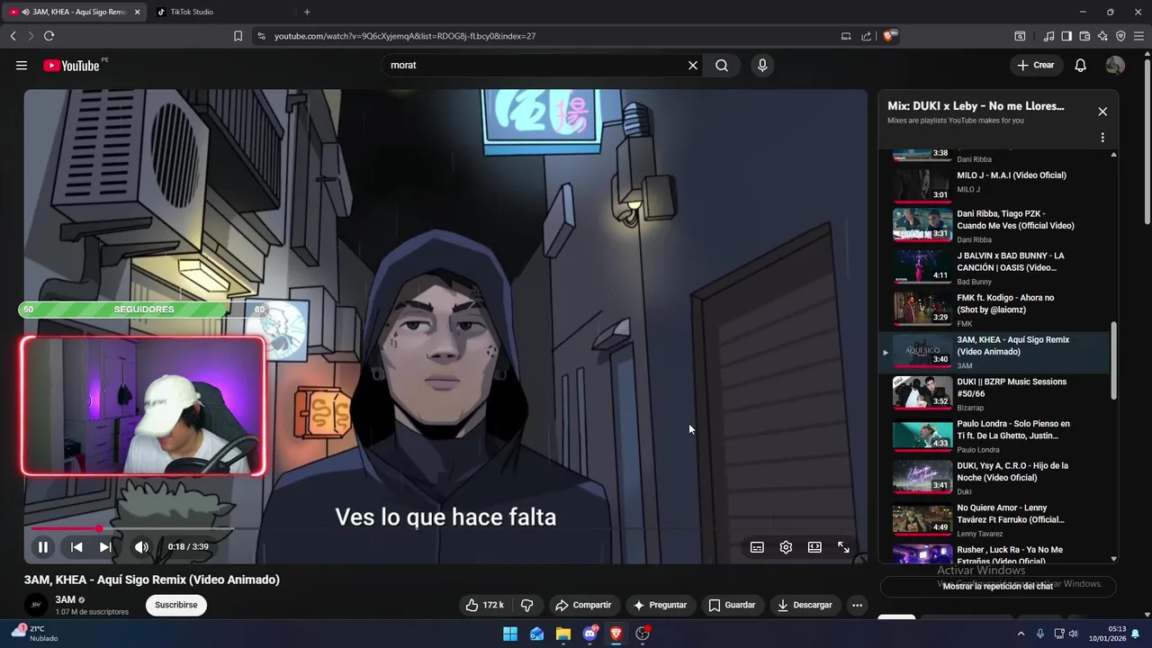This screenshot has height=648, width=1152.
Task: Open File Explorer from the taskbar
Action: pos(563,634)
